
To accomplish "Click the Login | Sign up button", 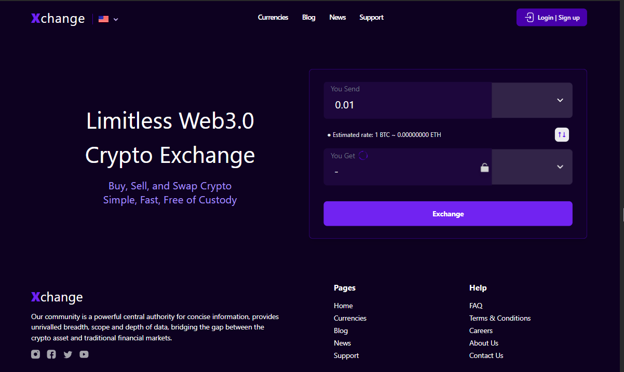I will (x=551, y=18).
